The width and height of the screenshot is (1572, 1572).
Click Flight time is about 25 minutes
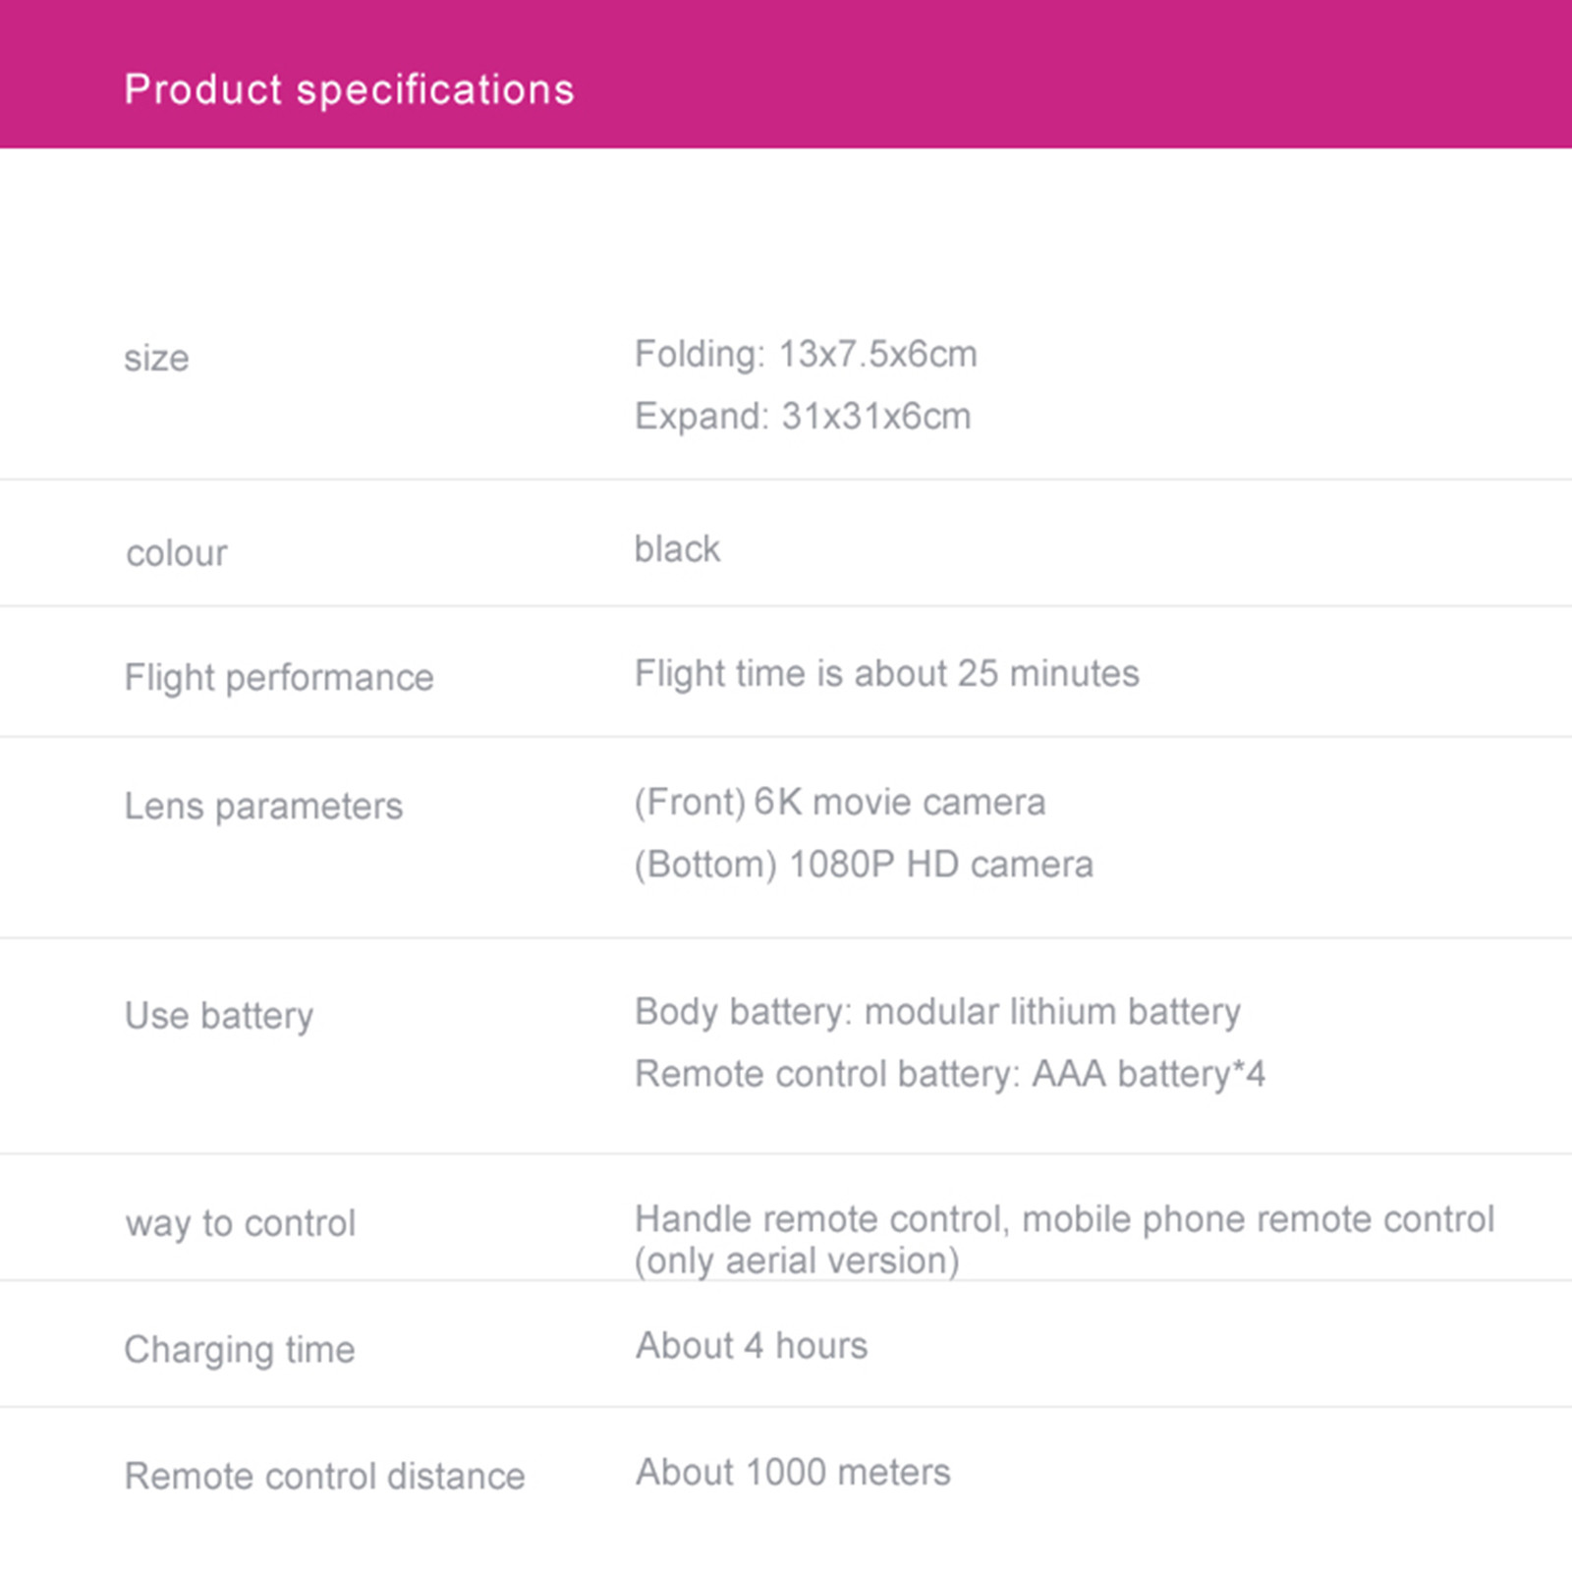(887, 674)
